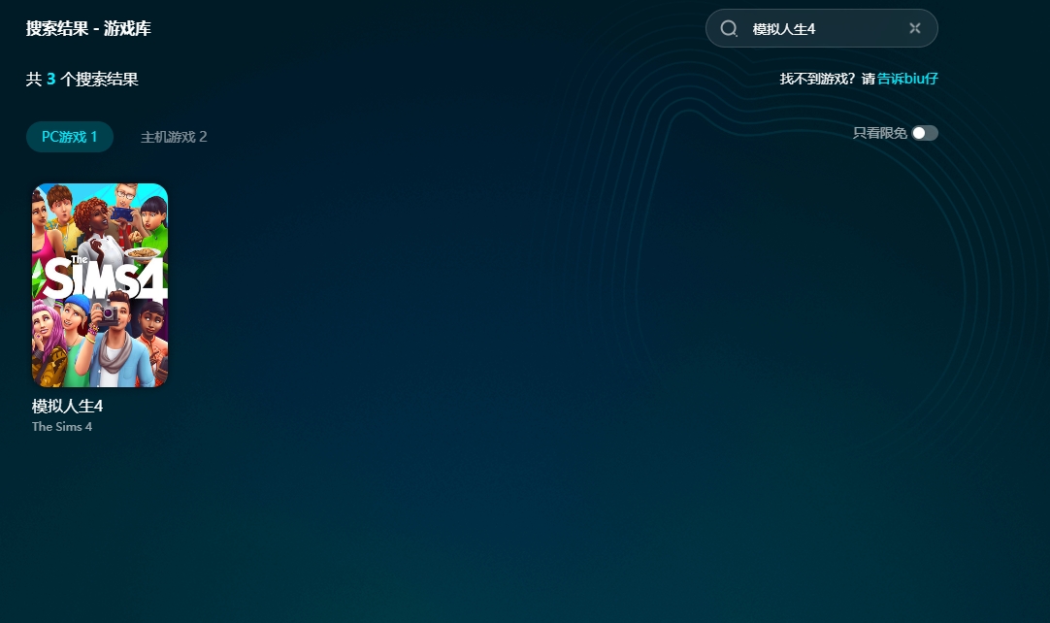The image size is (1050, 623).
Task: Clear the search text with the X icon
Action: [915, 28]
